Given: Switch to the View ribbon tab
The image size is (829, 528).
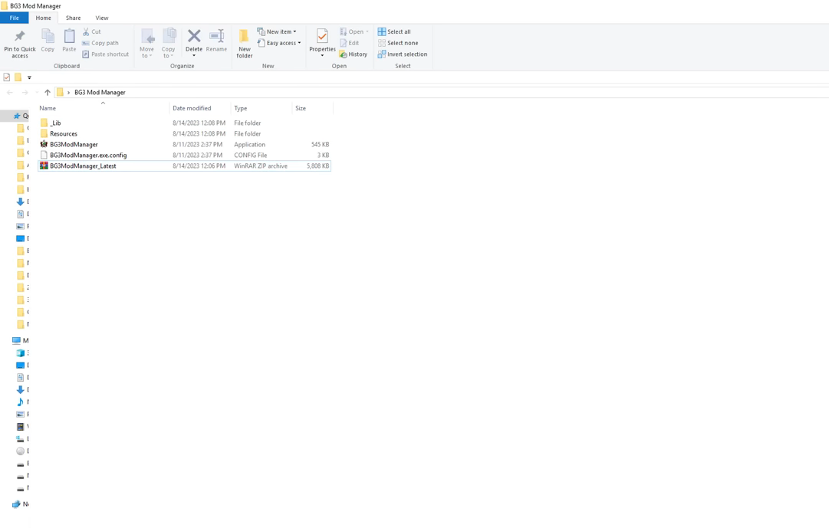Looking at the screenshot, I should (102, 18).
